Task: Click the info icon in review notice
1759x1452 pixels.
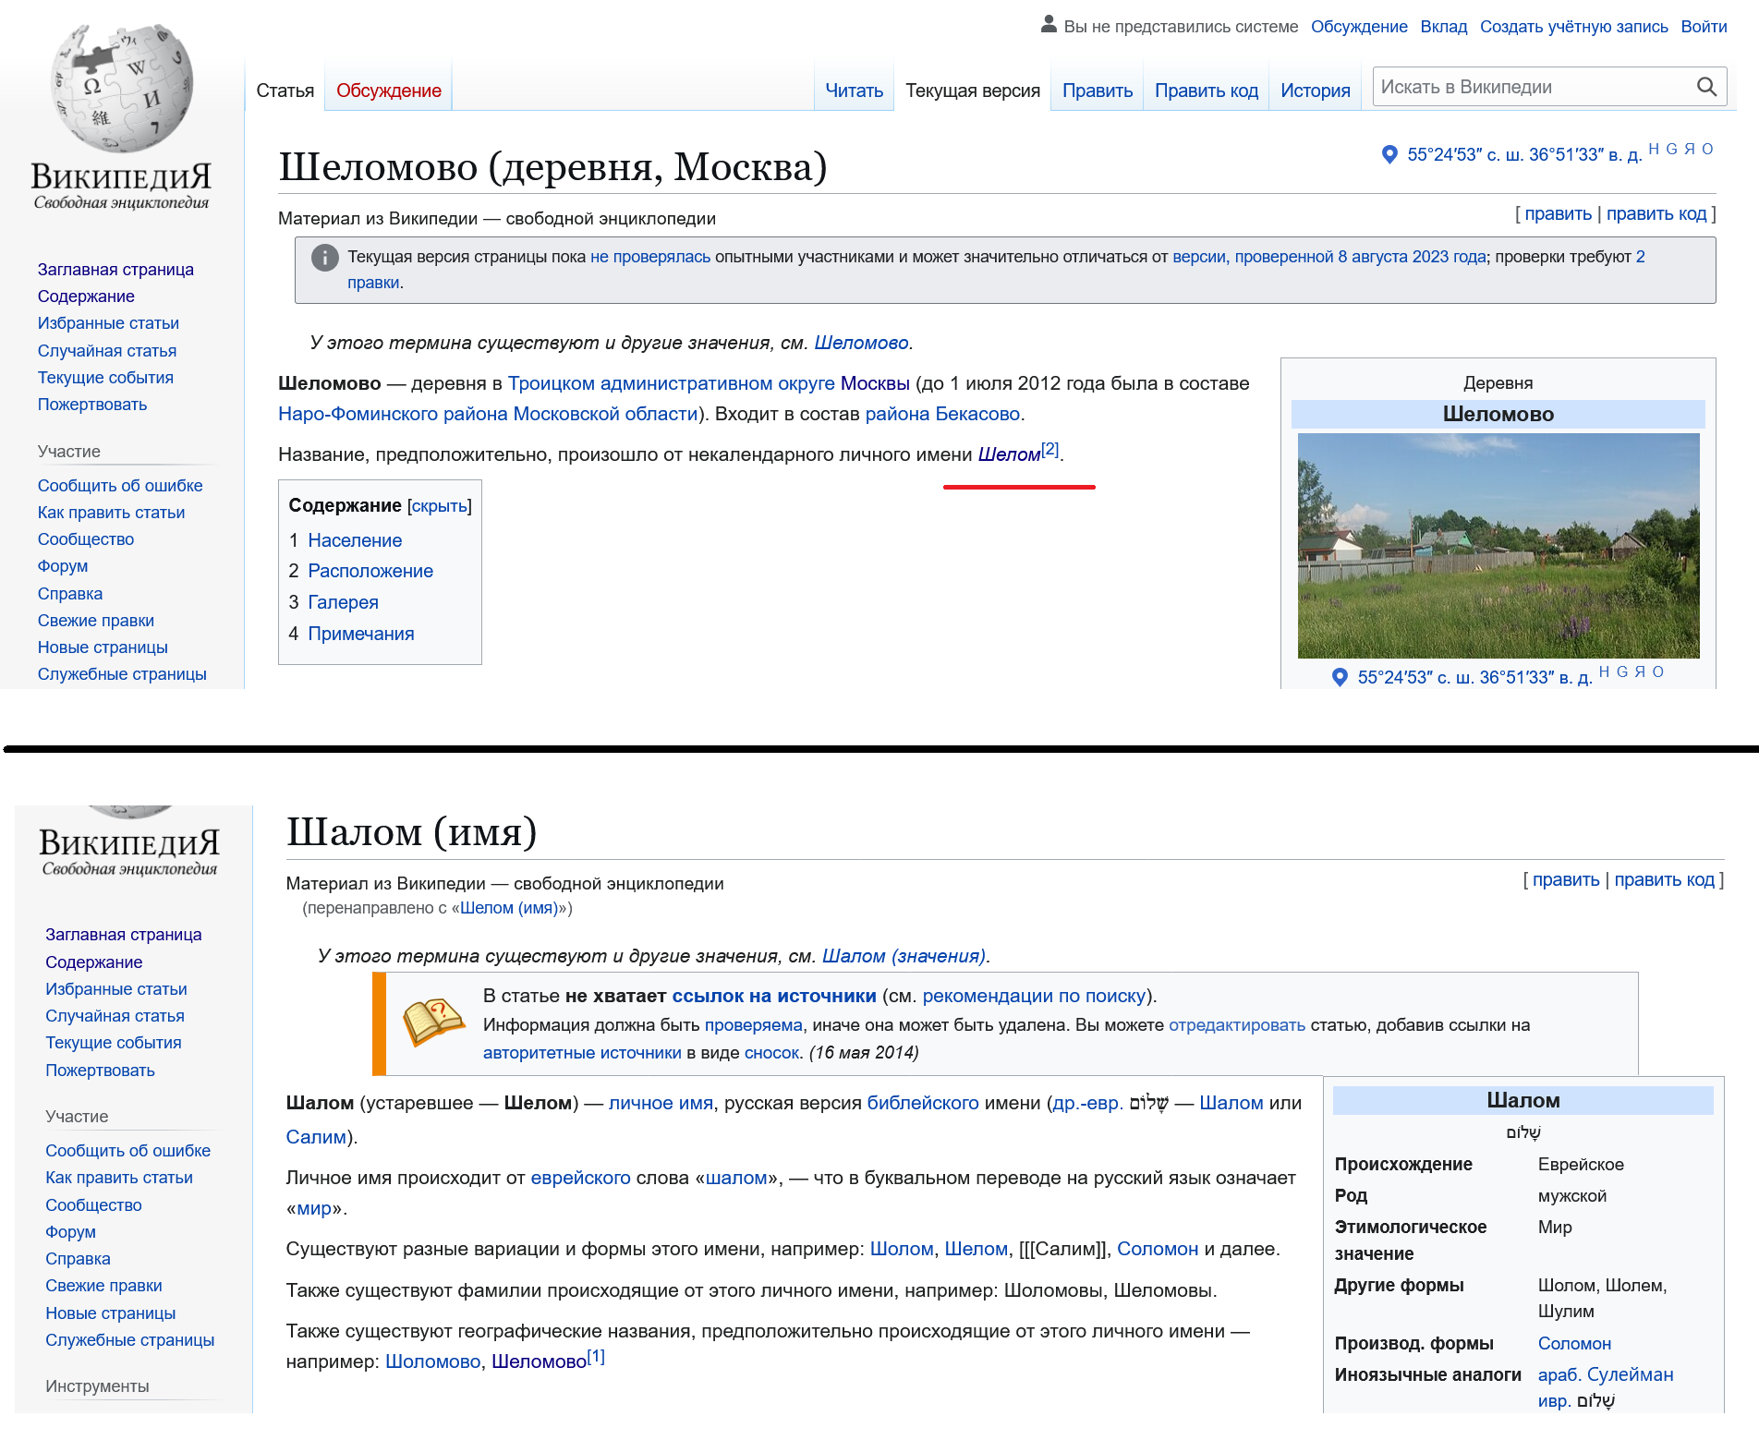Action: click(x=325, y=258)
